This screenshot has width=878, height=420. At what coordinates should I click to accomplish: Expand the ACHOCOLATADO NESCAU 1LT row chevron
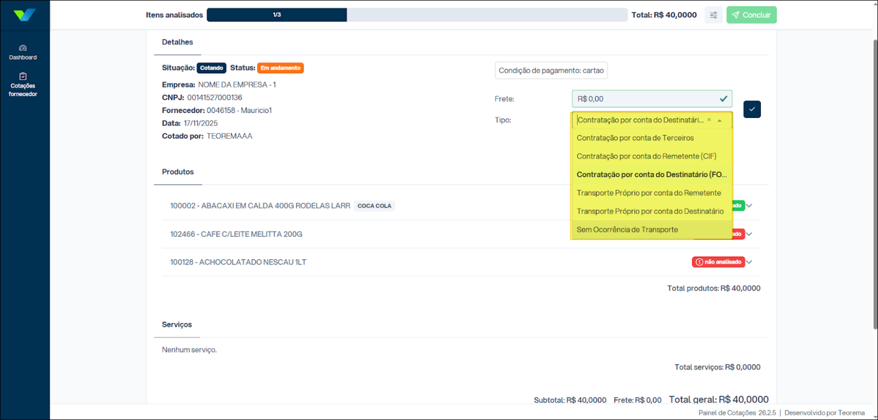(x=750, y=262)
